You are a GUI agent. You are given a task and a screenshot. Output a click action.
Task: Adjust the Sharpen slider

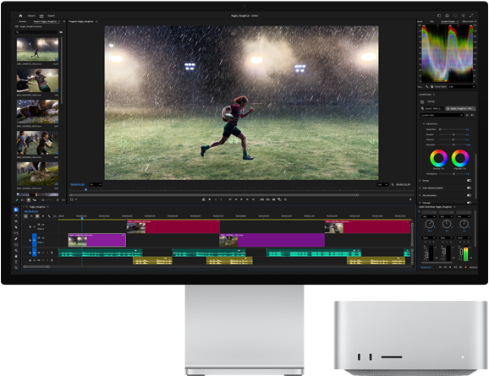coord(453,134)
